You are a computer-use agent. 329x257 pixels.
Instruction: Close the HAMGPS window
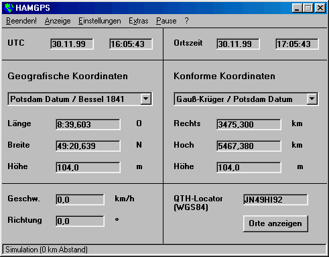[x=320, y=8]
